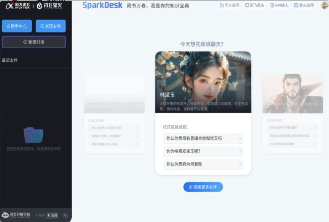Viewport: 329px width, 222px height.
Task: Click the 林黛玉 description text below her name
Action: click(203, 106)
